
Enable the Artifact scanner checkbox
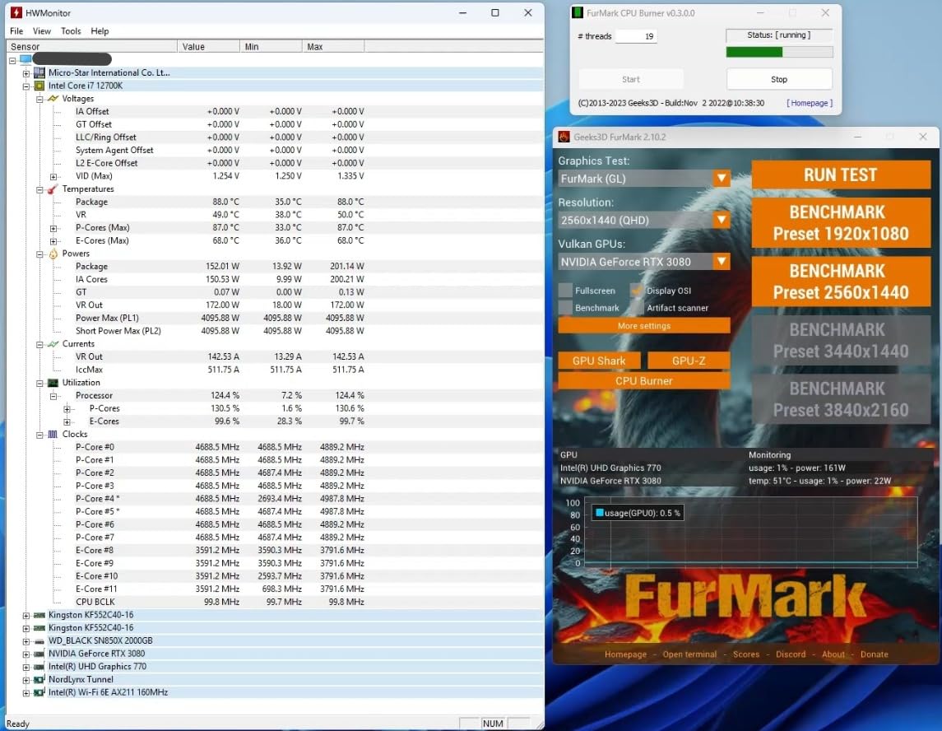point(637,308)
